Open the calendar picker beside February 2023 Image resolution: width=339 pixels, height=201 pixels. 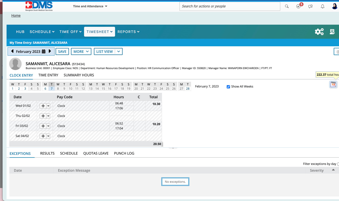click(44, 52)
